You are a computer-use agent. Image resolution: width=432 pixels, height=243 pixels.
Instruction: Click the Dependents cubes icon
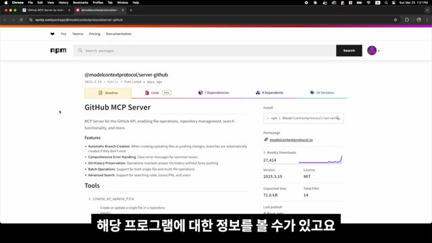tap(258, 92)
